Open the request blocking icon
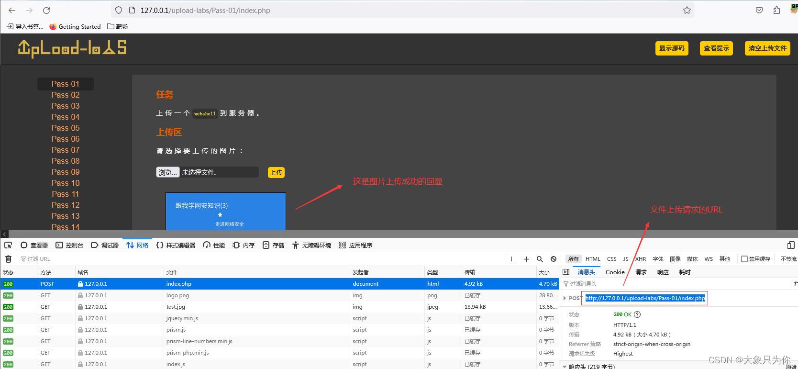This screenshot has height=369, width=798. (x=554, y=259)
